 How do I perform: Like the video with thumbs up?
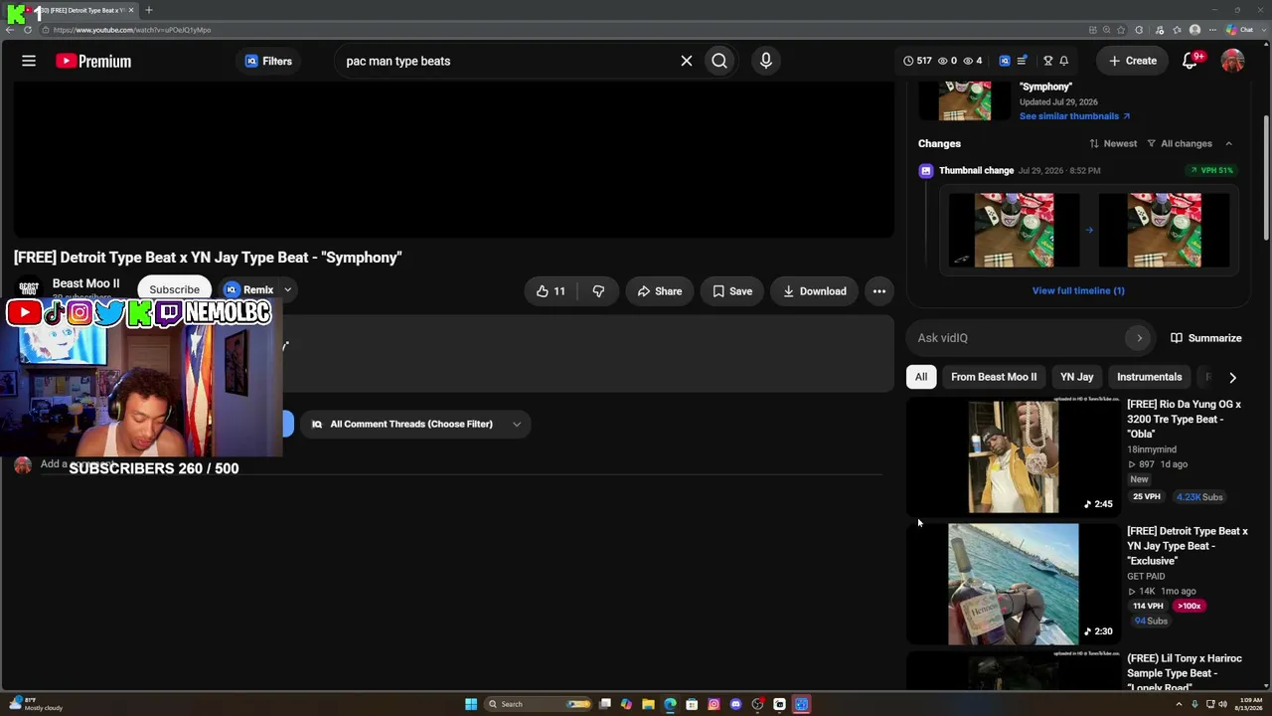[551, 291]
